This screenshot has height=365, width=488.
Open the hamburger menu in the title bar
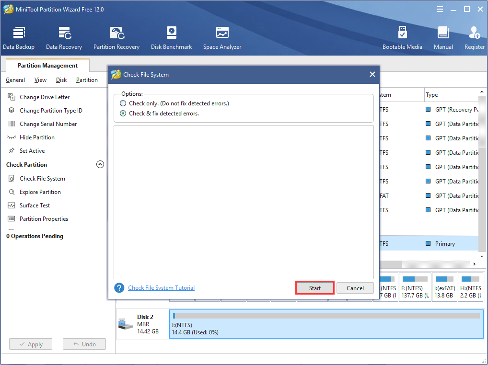[440, 9]
